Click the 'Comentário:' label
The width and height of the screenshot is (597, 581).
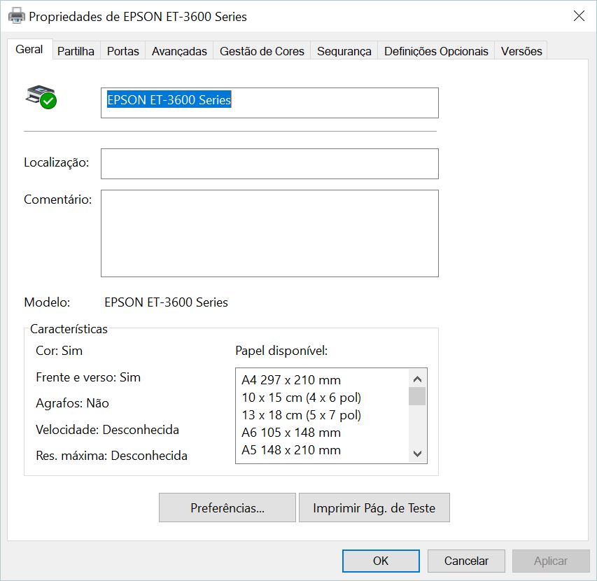click(x=58, y=199)
